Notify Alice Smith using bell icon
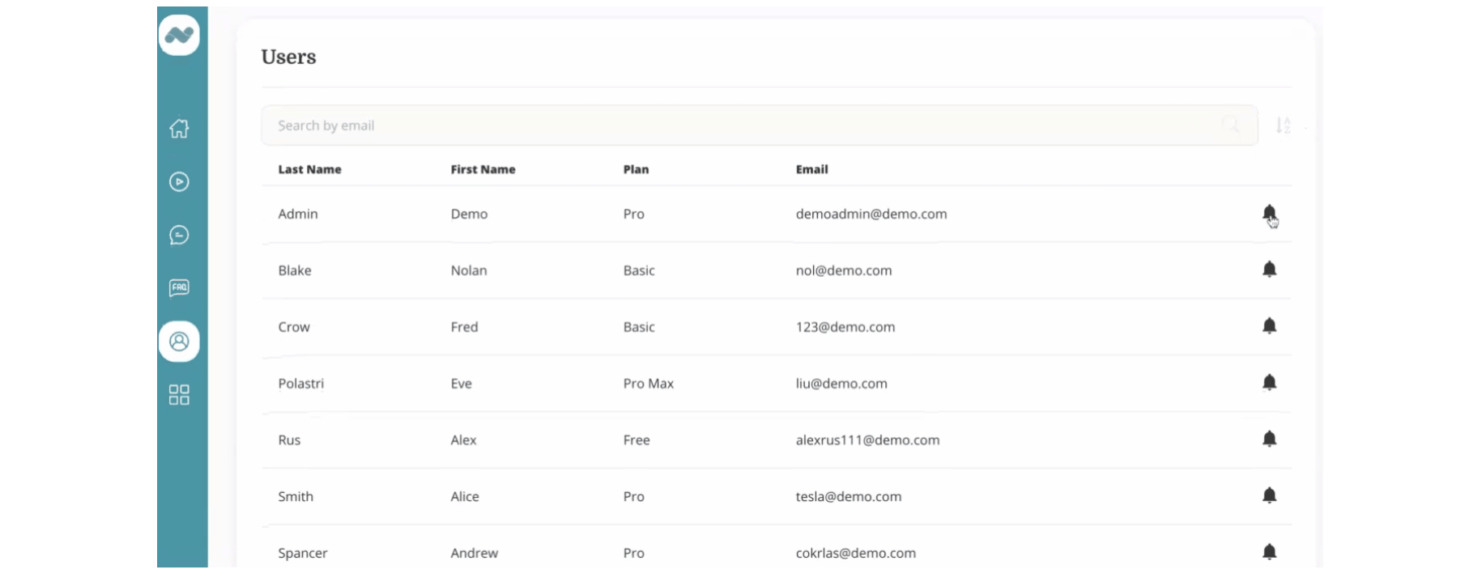1482x578 pixels. (1269, 495)
